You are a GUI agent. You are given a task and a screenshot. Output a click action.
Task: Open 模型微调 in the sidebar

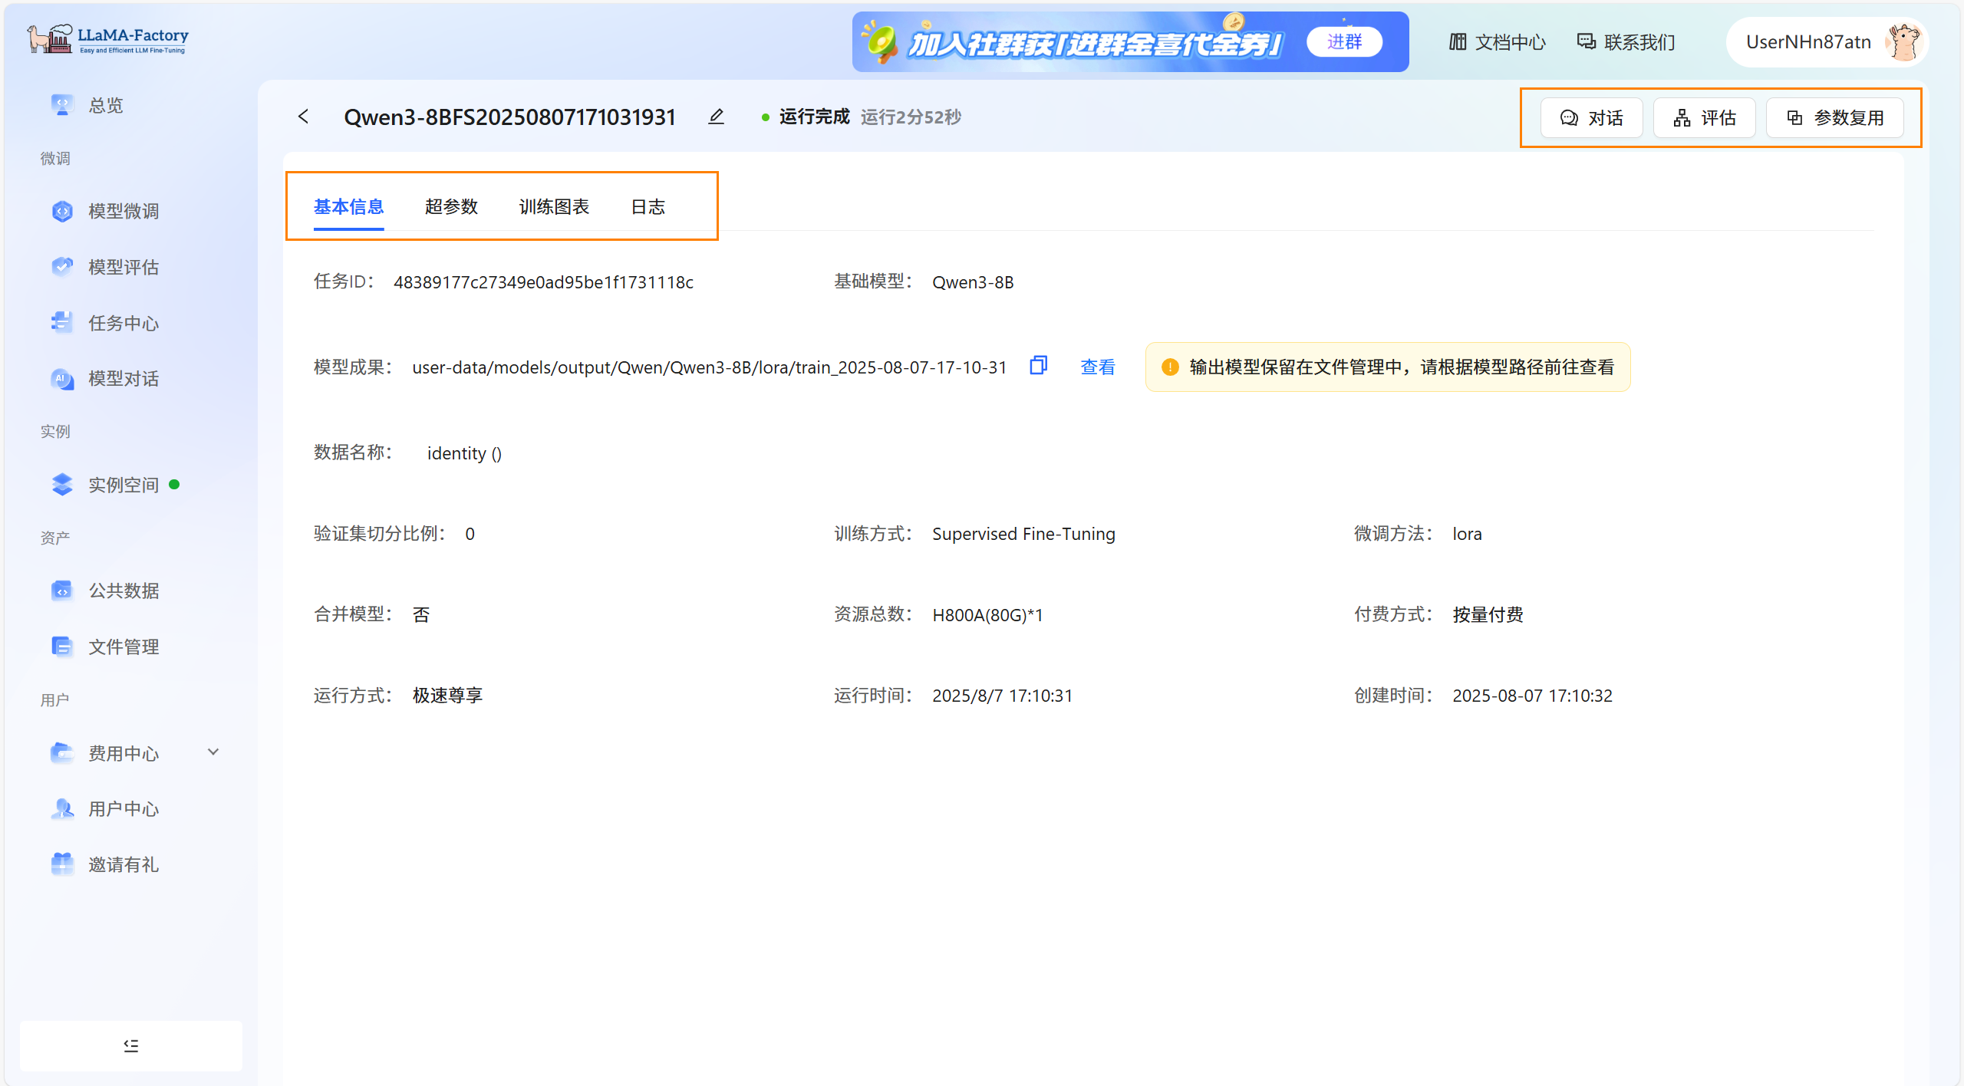[123, 211]
